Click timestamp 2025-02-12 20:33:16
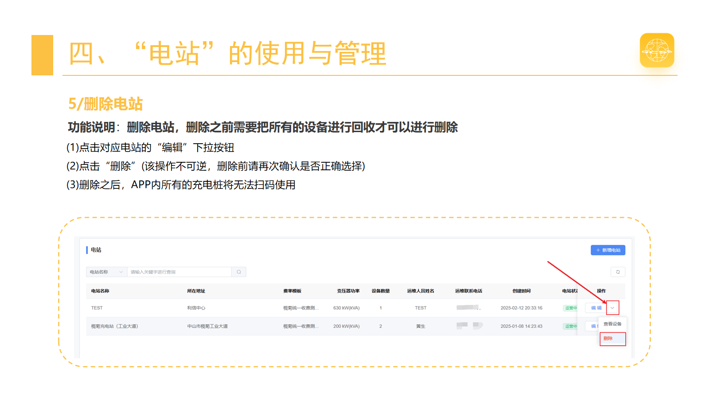Image resolution: width=709 pixels, height=399 pixels. click(522, 308)
